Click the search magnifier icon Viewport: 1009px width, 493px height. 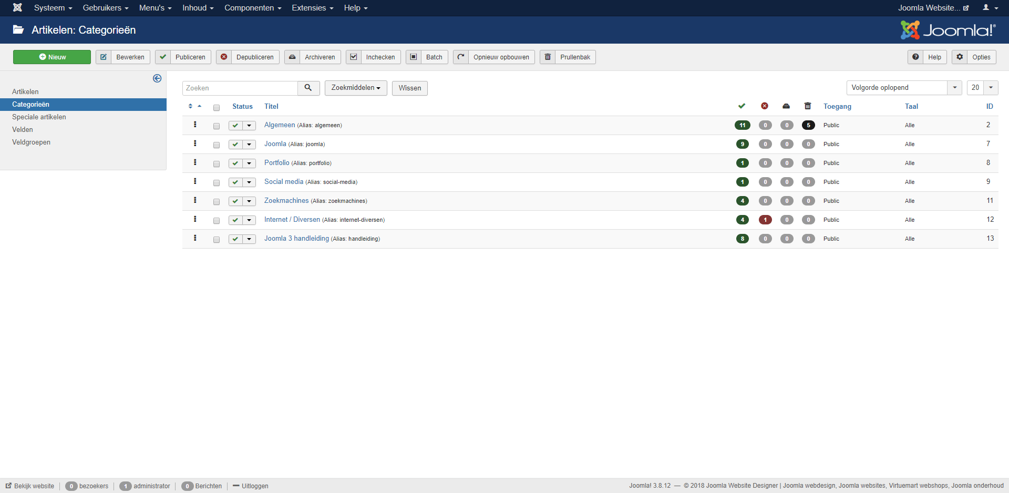point(308,88)
